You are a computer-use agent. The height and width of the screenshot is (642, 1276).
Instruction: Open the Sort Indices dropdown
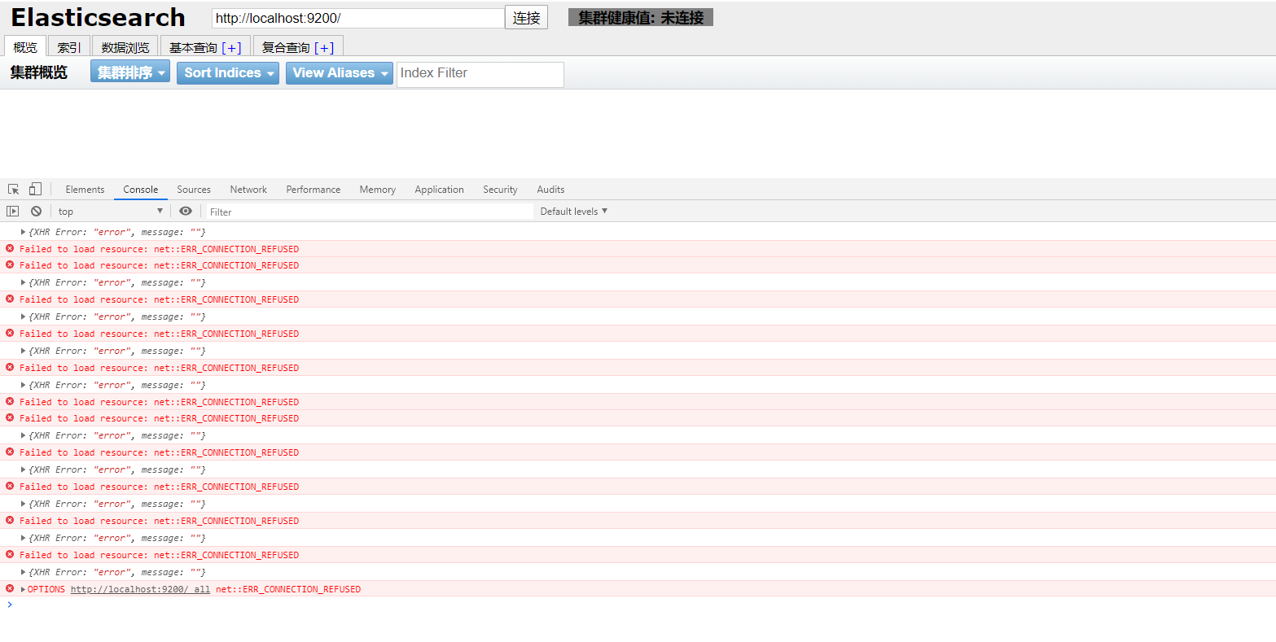[228, 73]
